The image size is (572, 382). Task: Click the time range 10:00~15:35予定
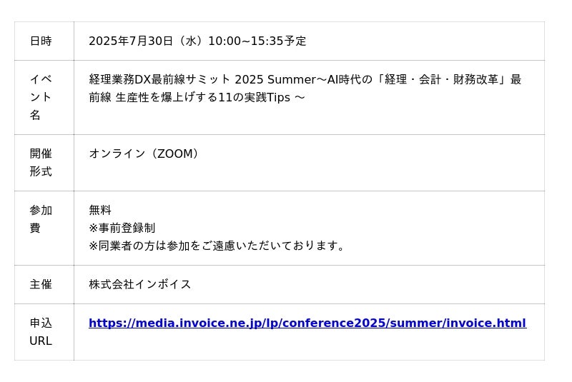pyautogui.click(x=257, y=41)
